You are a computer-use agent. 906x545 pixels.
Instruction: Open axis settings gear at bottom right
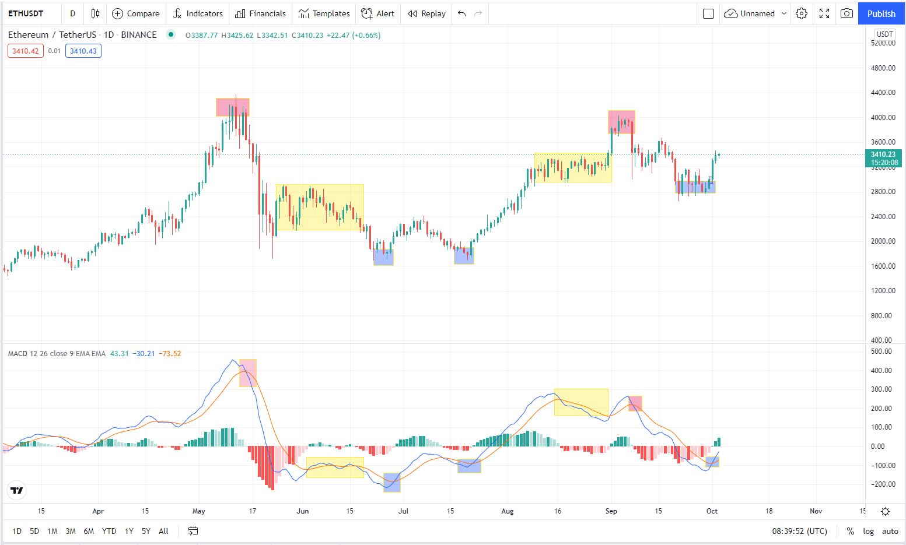click(885, 511)
